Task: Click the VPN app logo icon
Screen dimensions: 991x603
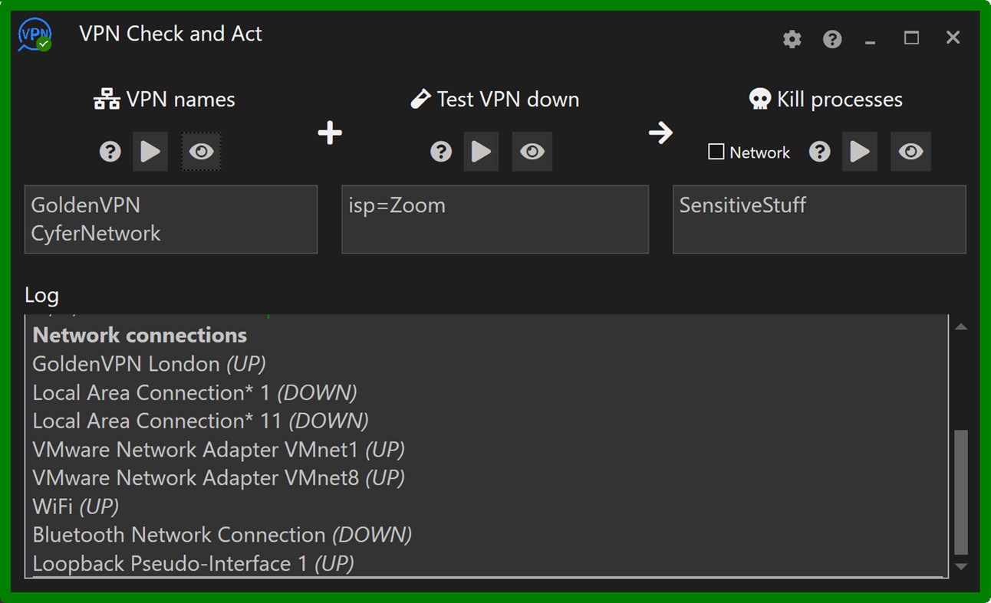Action: [x=35, y=35]
